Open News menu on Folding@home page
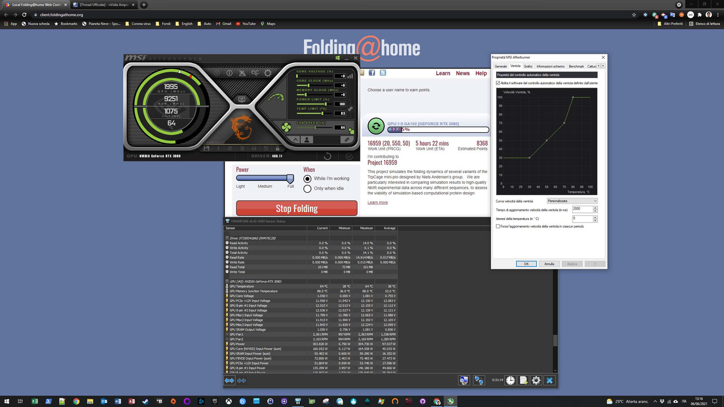 click(x=463, y=73)
